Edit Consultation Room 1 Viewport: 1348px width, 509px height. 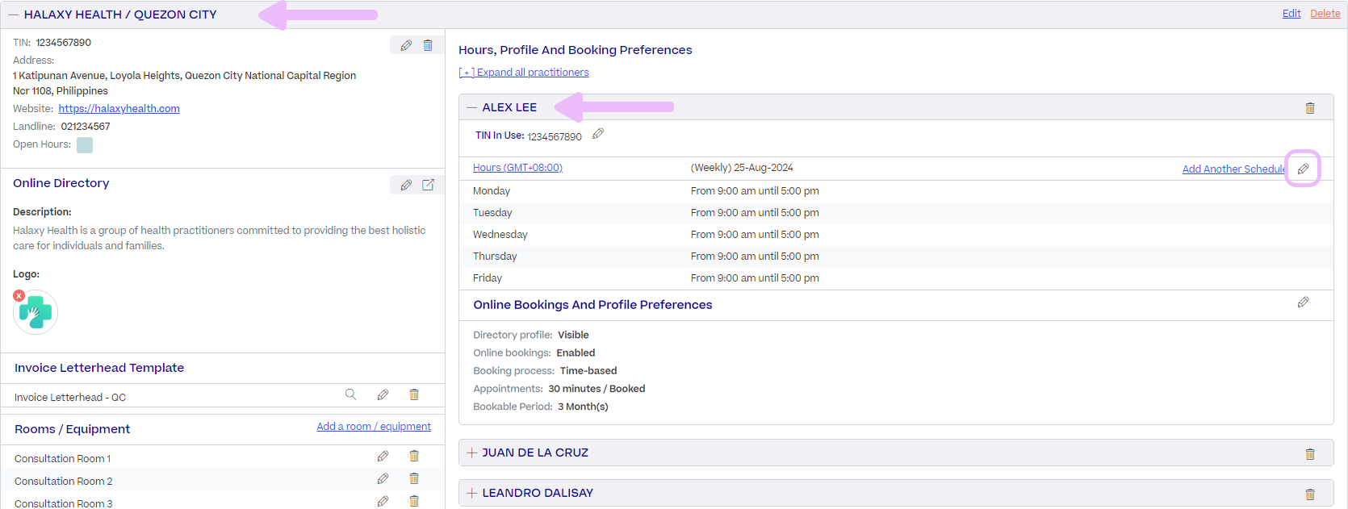point(383,457)
